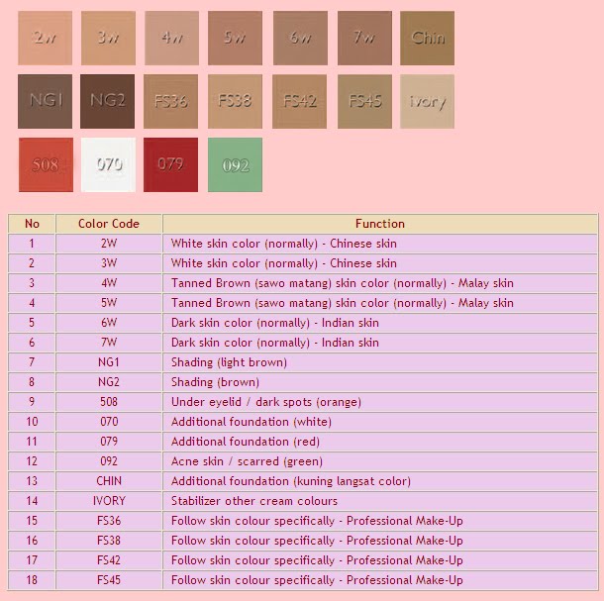The width and height of the screenshot is (604, 601).
Task: Select "Under eyelid / dark spots (orange)" text
Action: (x=266, y=402)
